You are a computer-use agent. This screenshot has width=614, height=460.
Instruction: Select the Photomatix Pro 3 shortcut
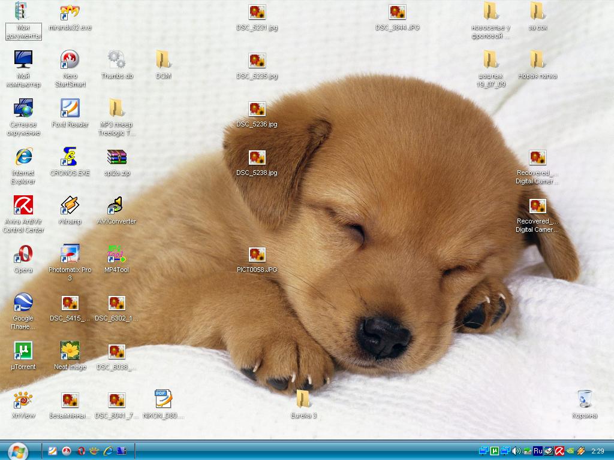pos(70,254)
